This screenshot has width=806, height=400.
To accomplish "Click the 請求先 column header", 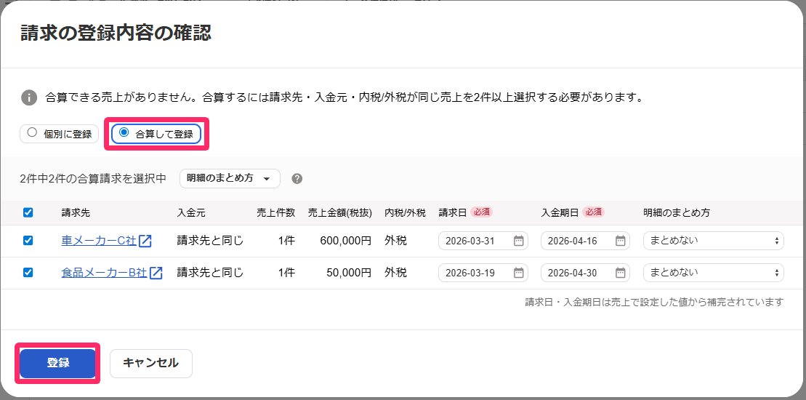I will tap(76, 212).
